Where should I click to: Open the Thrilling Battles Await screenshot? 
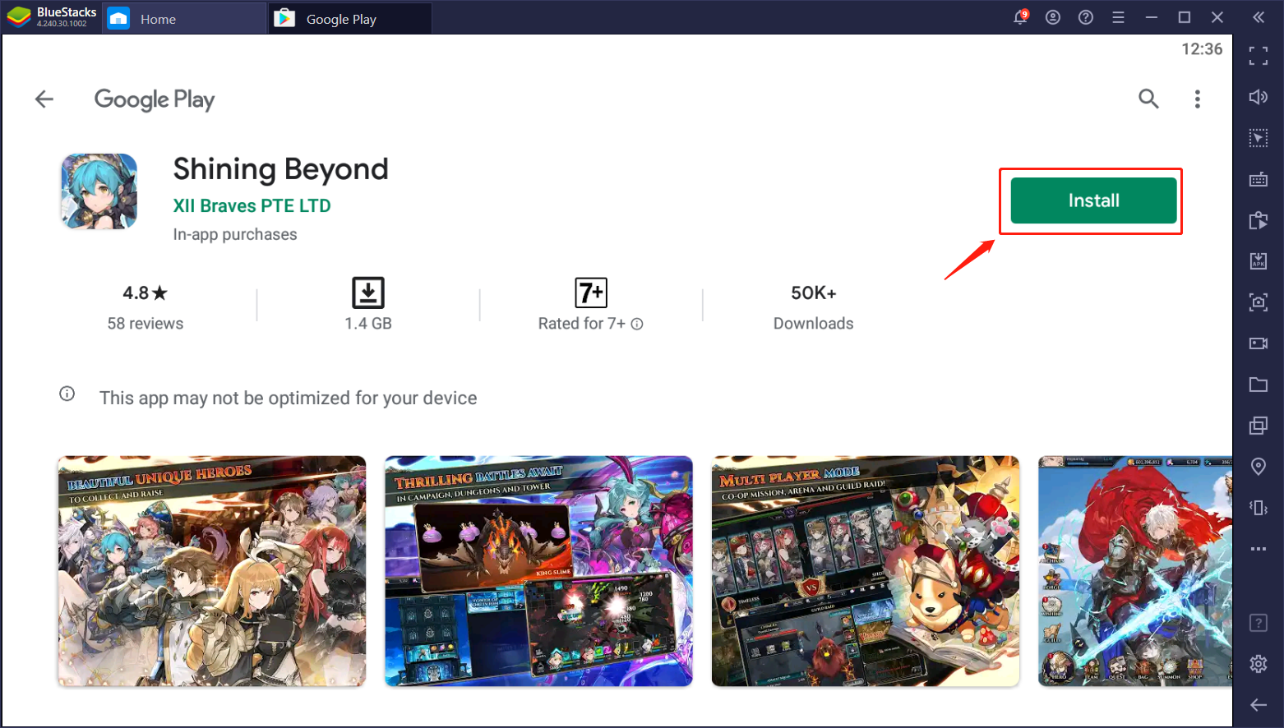538,571
